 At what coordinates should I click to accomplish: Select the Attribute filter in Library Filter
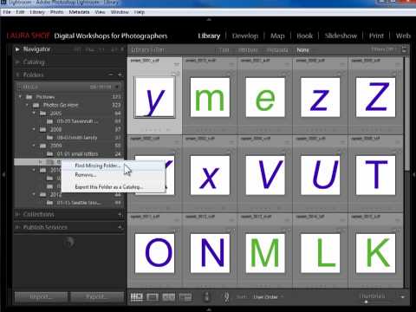(x=248, y=49)
